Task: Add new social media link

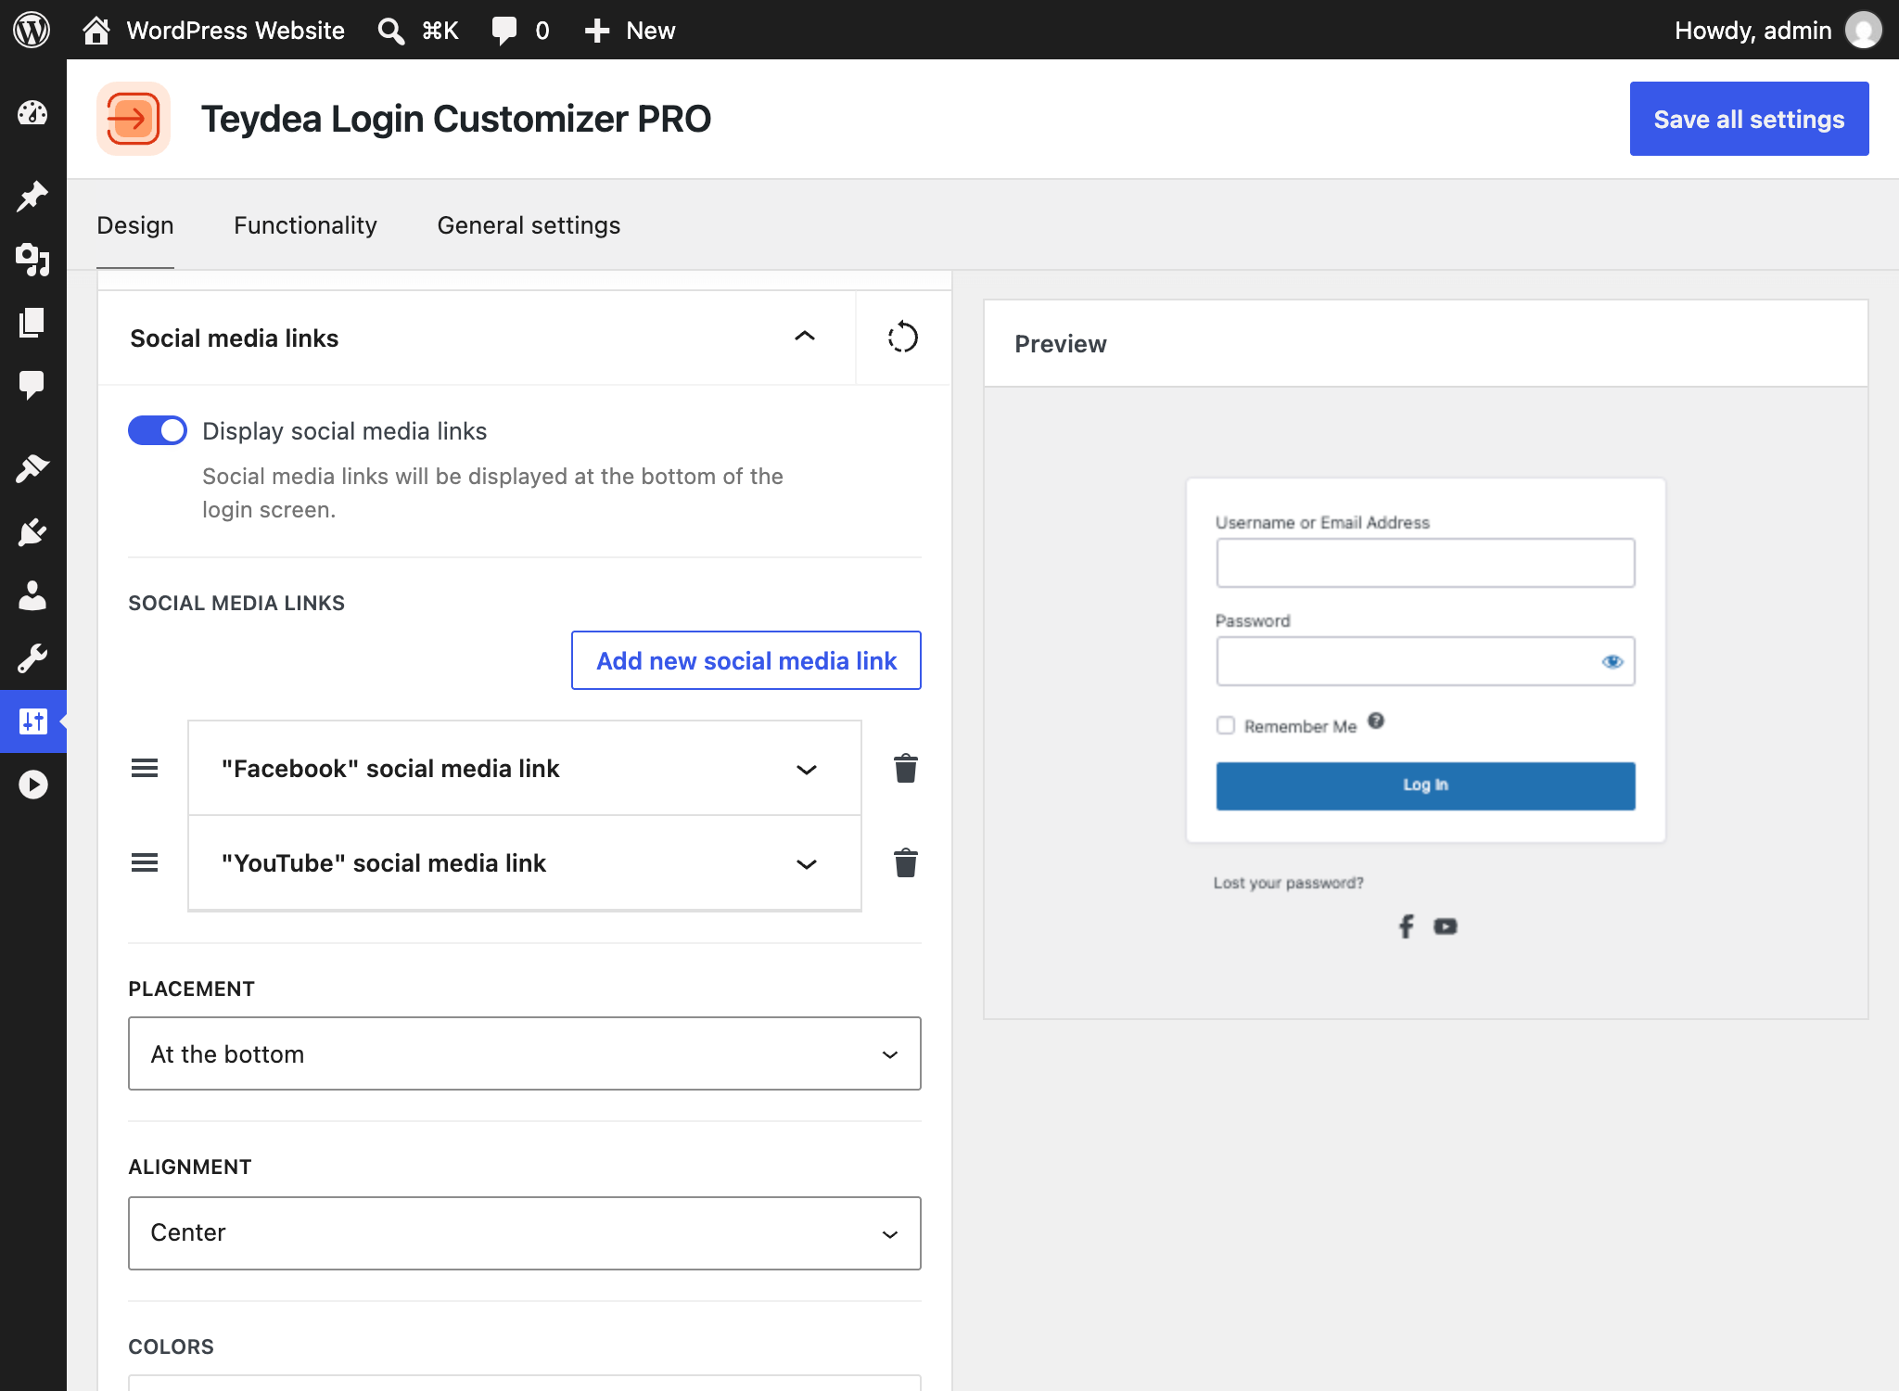Action: coord(746,660)
